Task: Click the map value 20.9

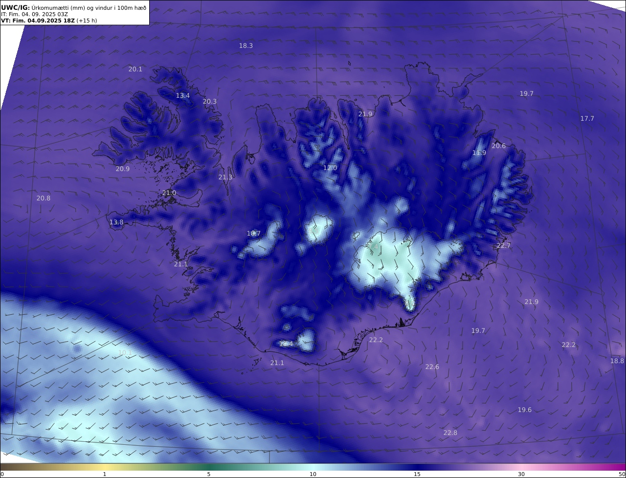Action: click(123, 169)
